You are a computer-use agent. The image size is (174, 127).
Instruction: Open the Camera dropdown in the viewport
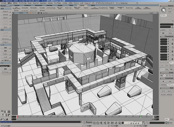tap(26, 12)
